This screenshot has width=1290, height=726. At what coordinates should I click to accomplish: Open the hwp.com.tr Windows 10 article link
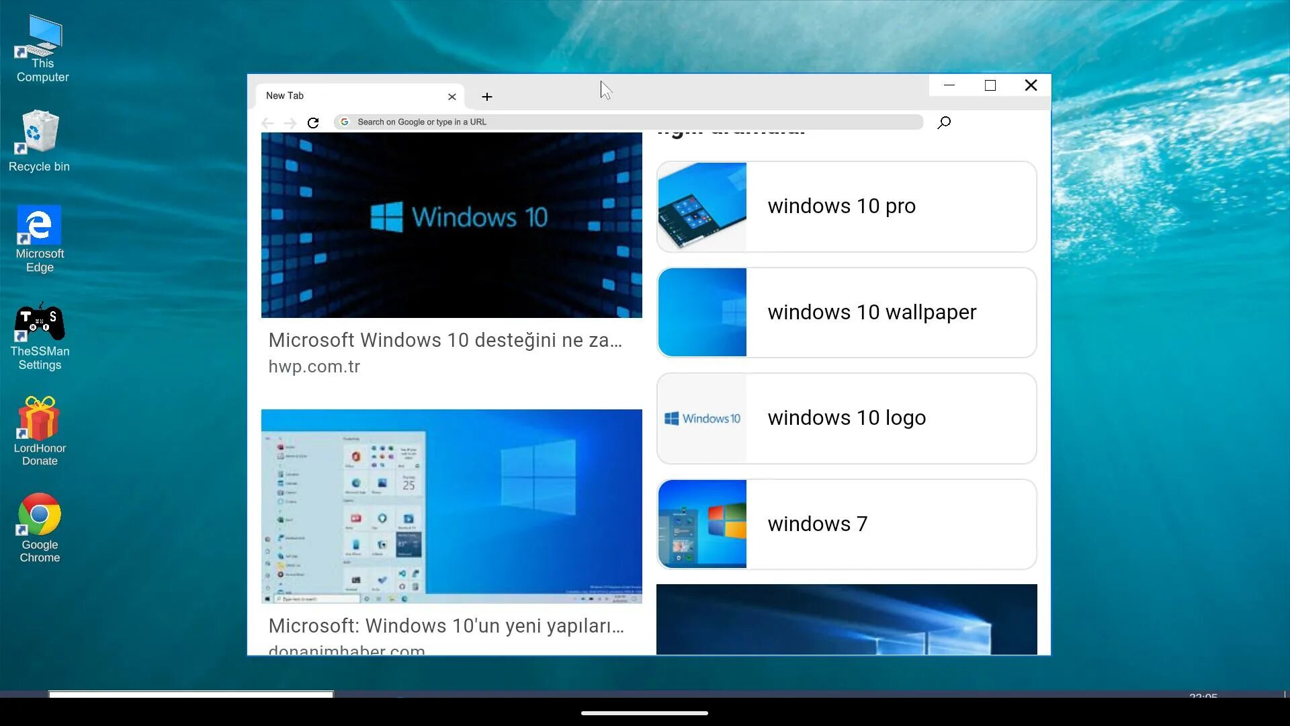[445, 340]
